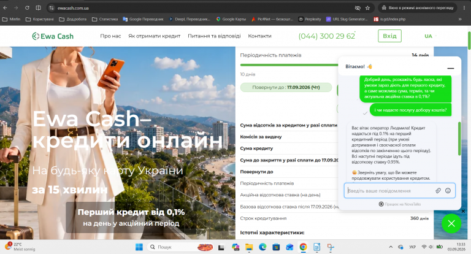This screenshot has width=471, height=254.
Task: Click the Перший кредит від 0,1% banner
Action: click(x=131, y=217)
